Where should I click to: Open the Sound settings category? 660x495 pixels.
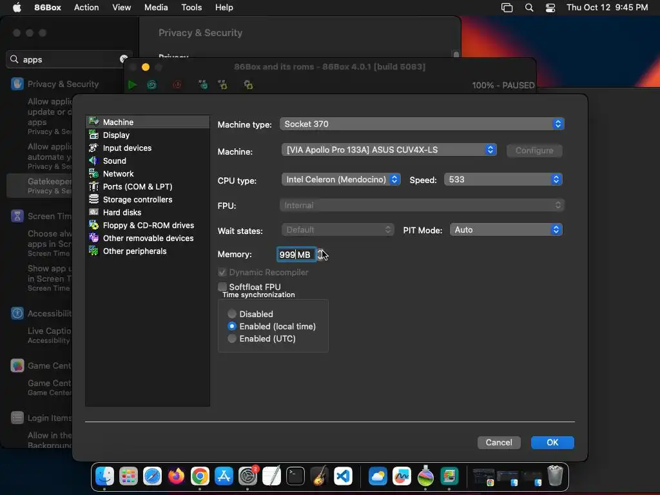click(x=148, y=160)
